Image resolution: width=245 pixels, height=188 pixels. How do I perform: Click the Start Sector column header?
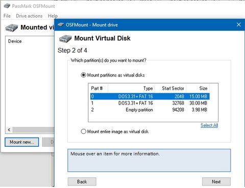point(170,88)
